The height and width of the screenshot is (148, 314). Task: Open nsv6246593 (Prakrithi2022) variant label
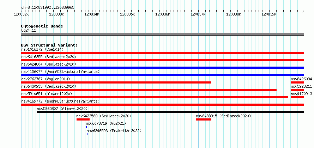point(114,131)
